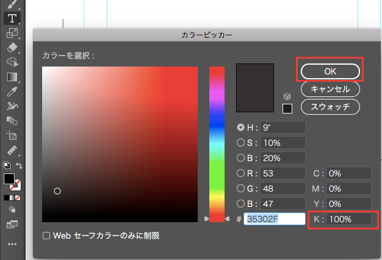Select the G green radio button
The image size is (382, 260).
[x=241, y=188]
